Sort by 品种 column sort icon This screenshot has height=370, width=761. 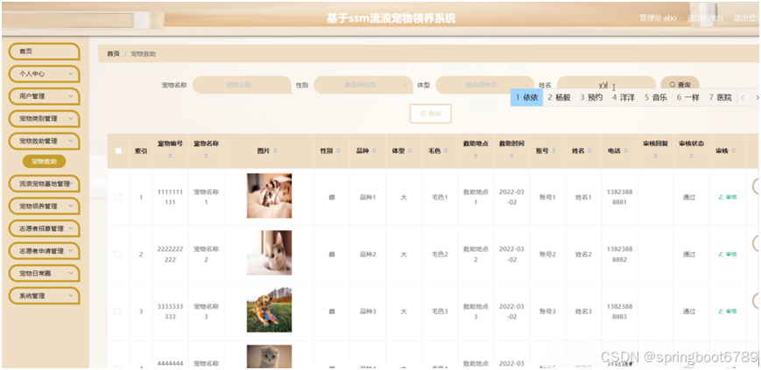[374, 151]
